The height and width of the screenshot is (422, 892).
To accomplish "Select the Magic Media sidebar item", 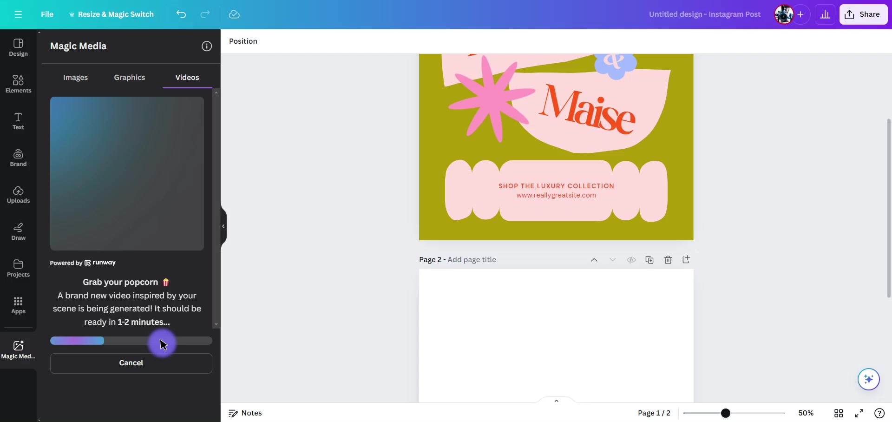I will [18, 350].
